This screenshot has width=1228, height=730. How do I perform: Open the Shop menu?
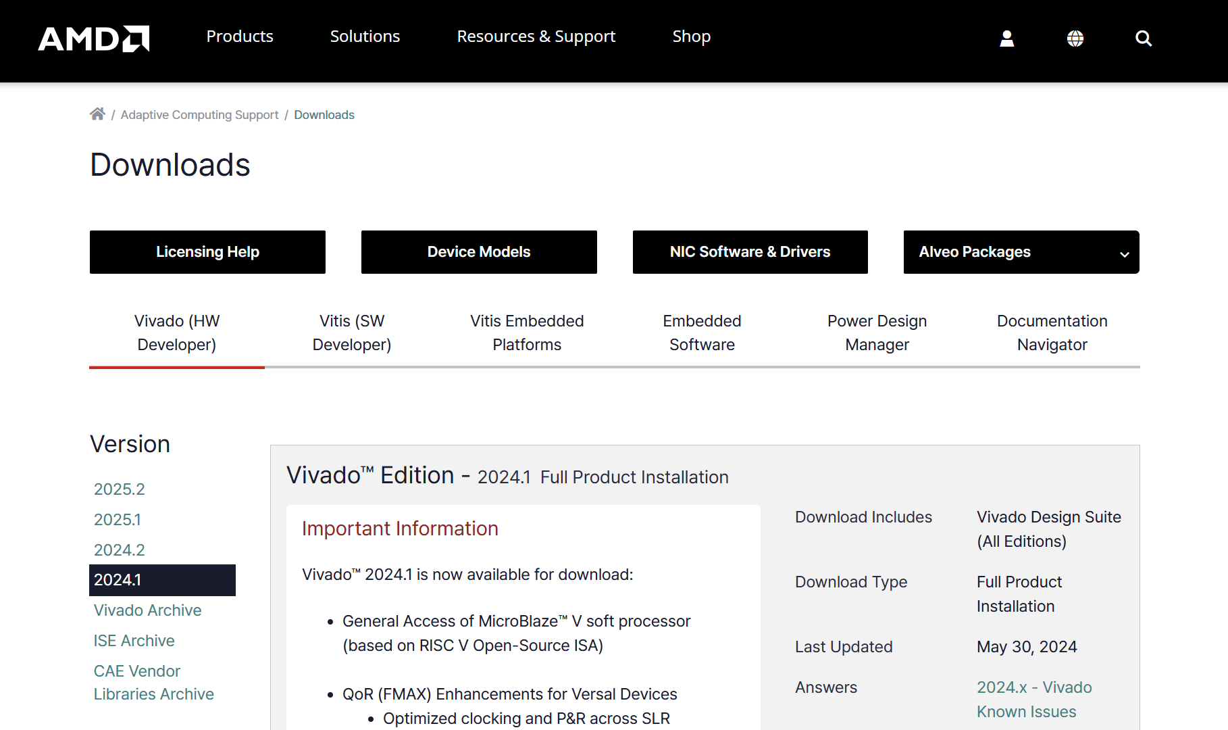click(x=692, y=36)
